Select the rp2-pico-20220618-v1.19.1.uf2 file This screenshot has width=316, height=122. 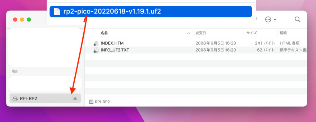pos(151,11)
